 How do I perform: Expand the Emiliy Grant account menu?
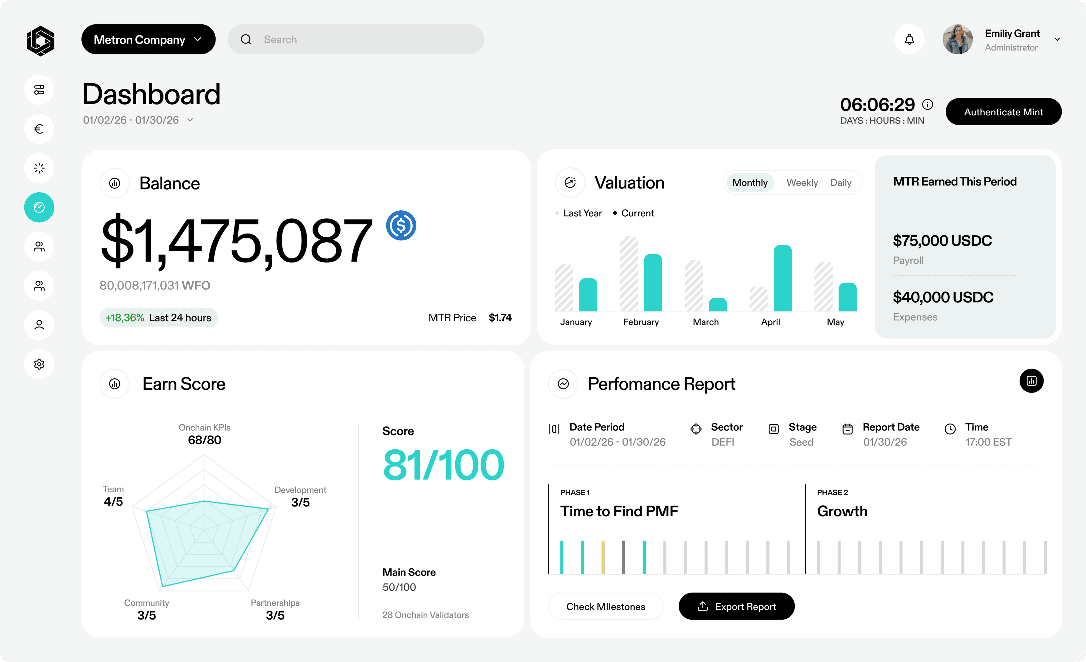click(x=1057, y=39)
